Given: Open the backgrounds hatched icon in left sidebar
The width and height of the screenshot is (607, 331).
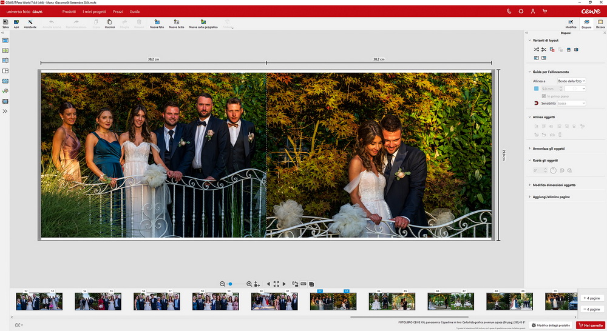Looking at the screenshot, I should coord(5,81).
